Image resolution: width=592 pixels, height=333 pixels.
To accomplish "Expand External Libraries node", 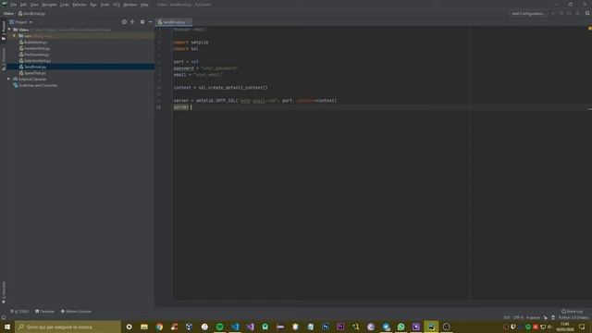I will pos(9,80).
